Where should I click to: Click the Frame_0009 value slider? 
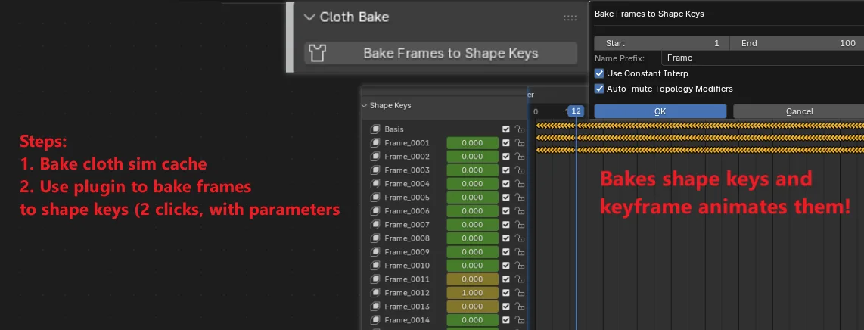(x=472, y=252)
